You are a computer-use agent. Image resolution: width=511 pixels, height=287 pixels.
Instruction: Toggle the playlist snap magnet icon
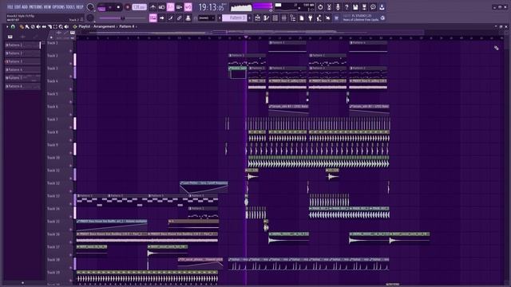(x=13, y=26)
